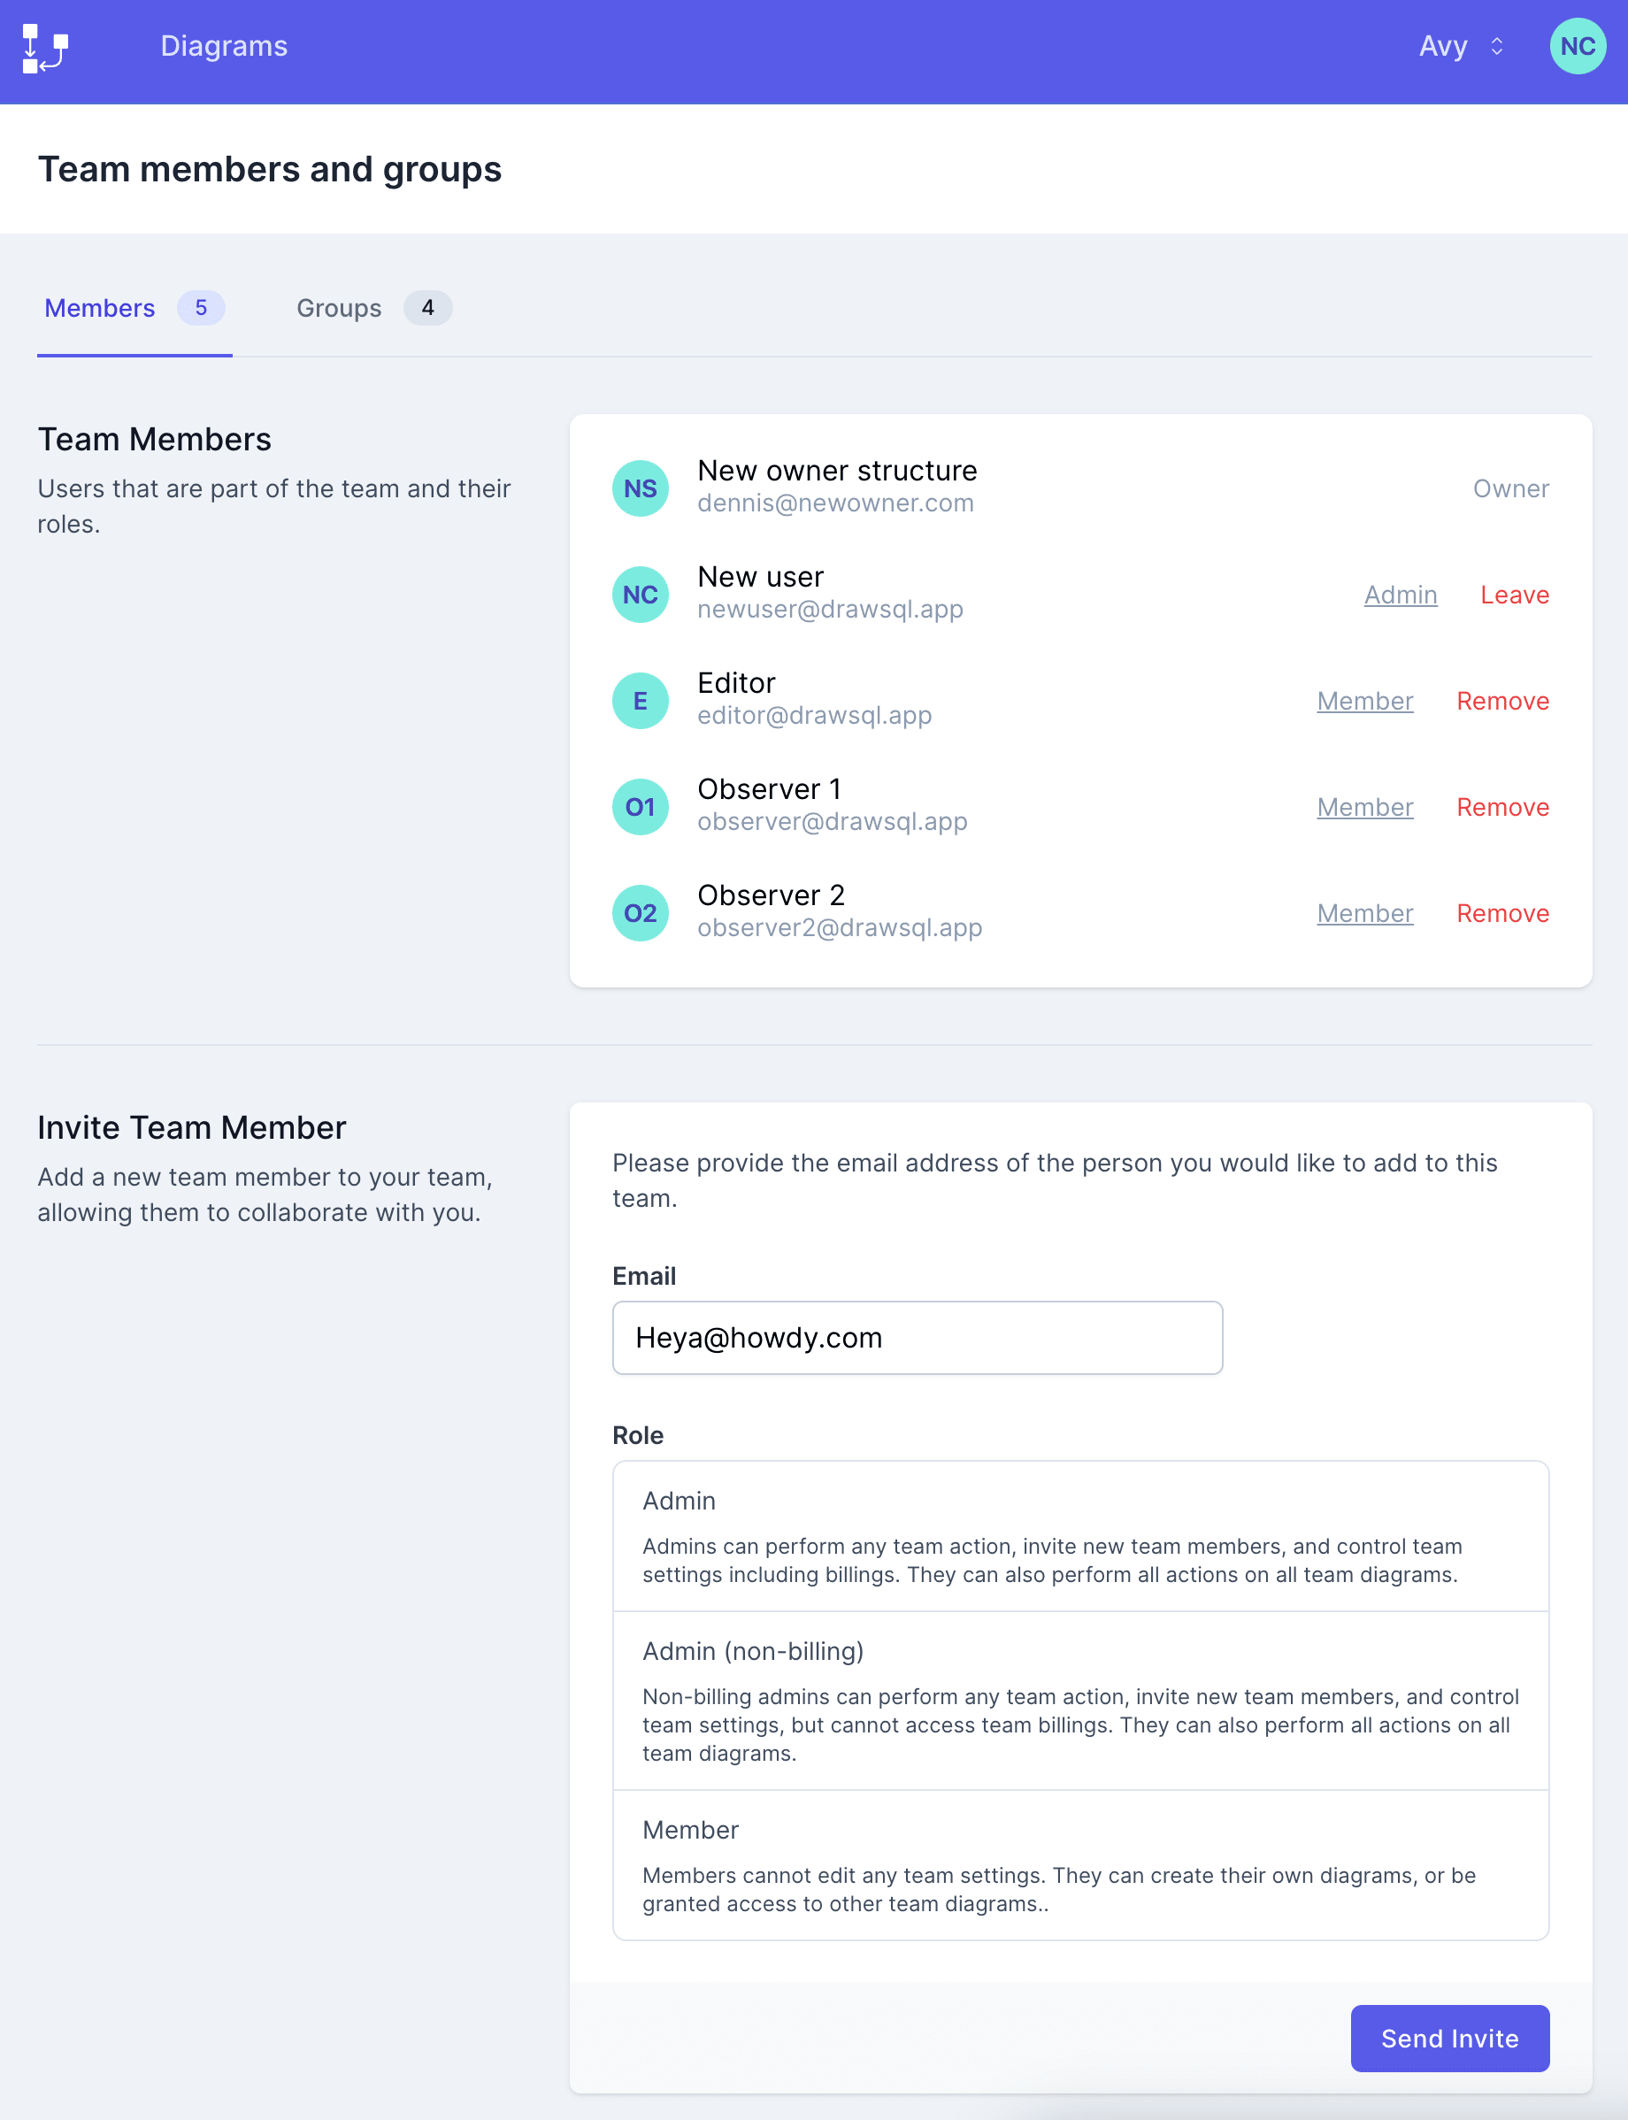The width and height of the screenshot is (1628, 2120).
Task: Click the O2 avatar for Observer 2
Action: [640, 913]
